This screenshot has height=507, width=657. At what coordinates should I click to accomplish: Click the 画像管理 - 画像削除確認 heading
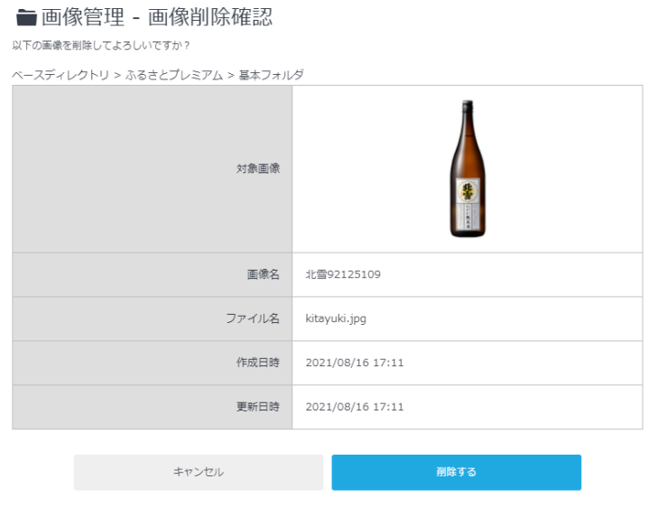click(x=157, y=17)
